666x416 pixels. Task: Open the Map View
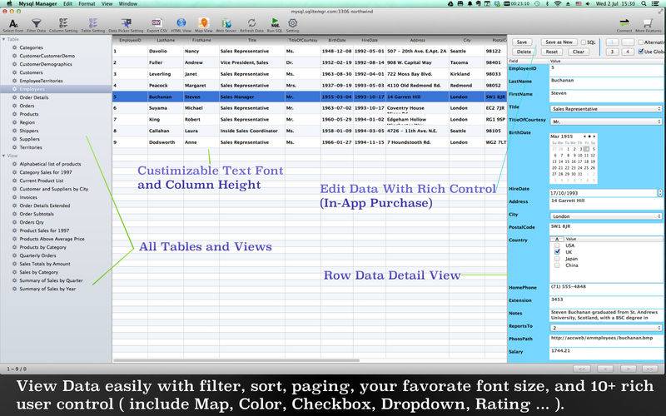point(204,24)
